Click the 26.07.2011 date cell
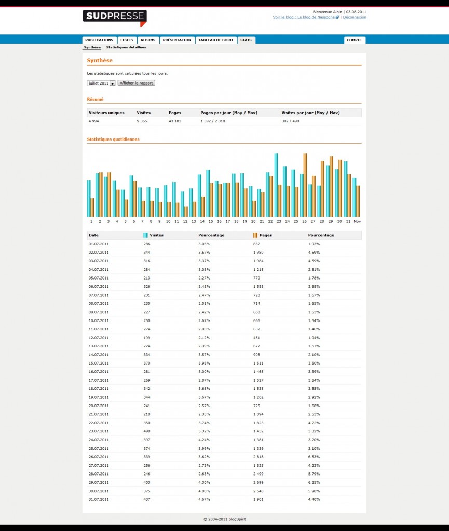449x531 pixels. pyautogui.click(x=99, y=457)
